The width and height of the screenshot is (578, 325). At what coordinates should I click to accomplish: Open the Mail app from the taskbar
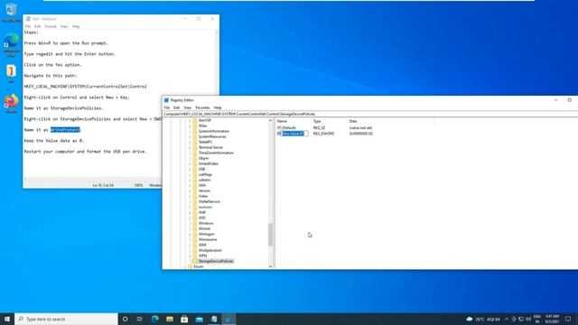(x=199, y=319)
